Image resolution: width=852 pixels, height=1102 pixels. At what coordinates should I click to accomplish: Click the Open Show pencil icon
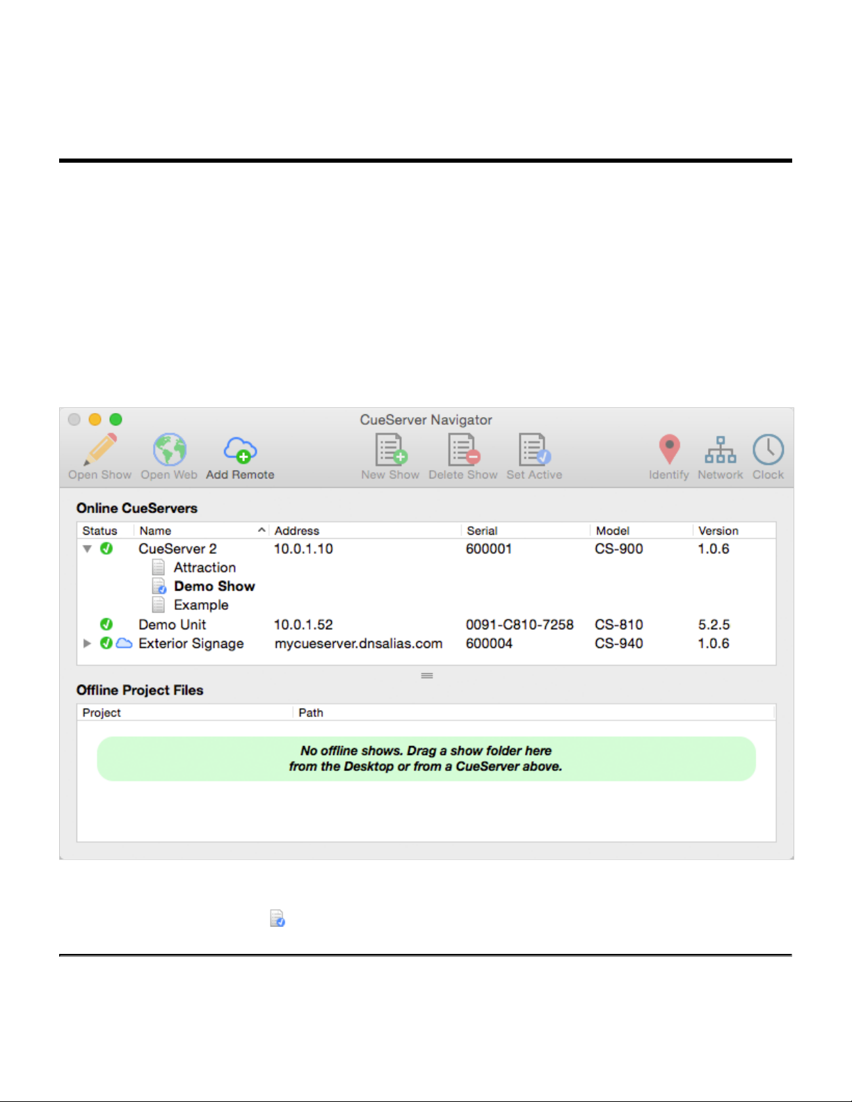point(100,450)
